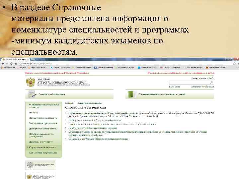Open 'Новости' in the sidebar menu
This screenshot has height=179, width=239.
(34, 113)
